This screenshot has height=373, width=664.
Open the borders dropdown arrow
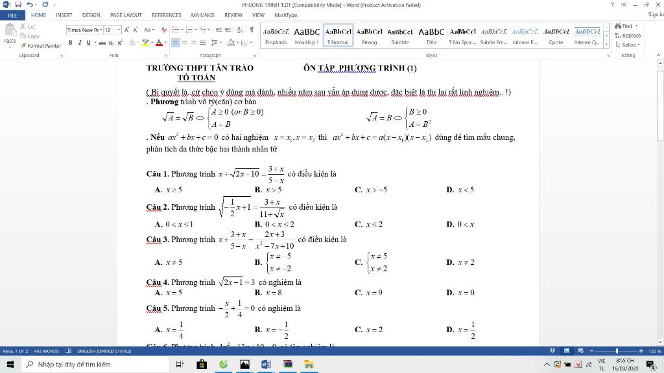pos(251,42)
